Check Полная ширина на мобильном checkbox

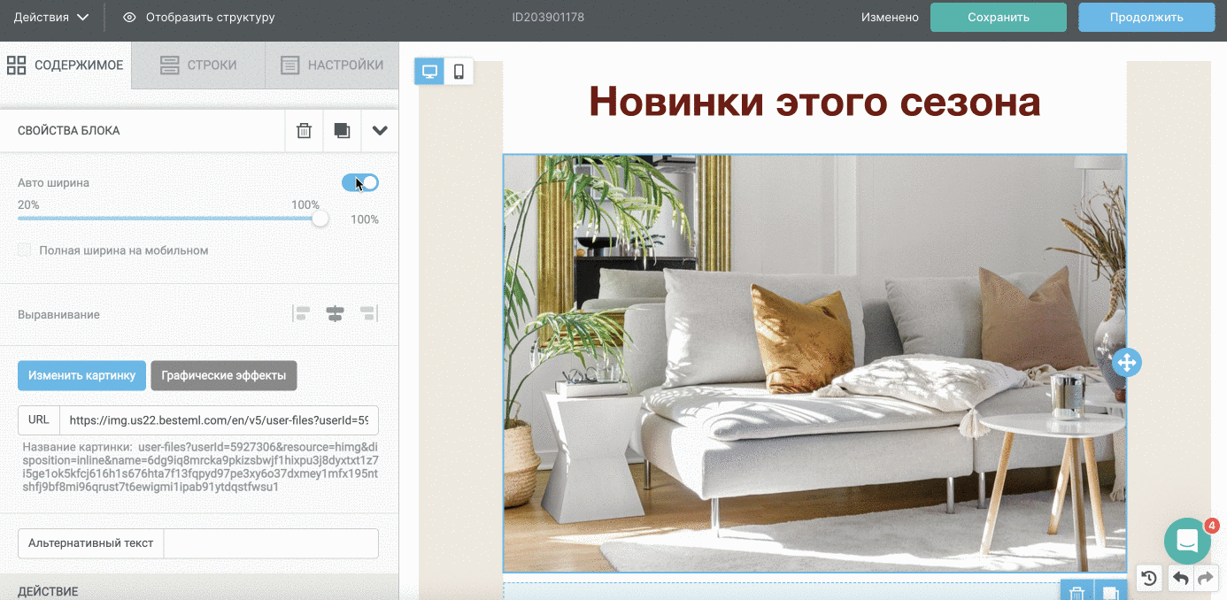pos(25,250)
